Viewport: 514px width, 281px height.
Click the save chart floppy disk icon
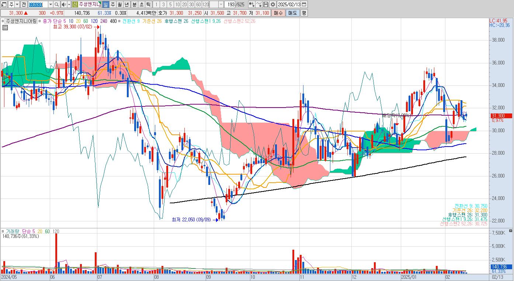[265, 4]
